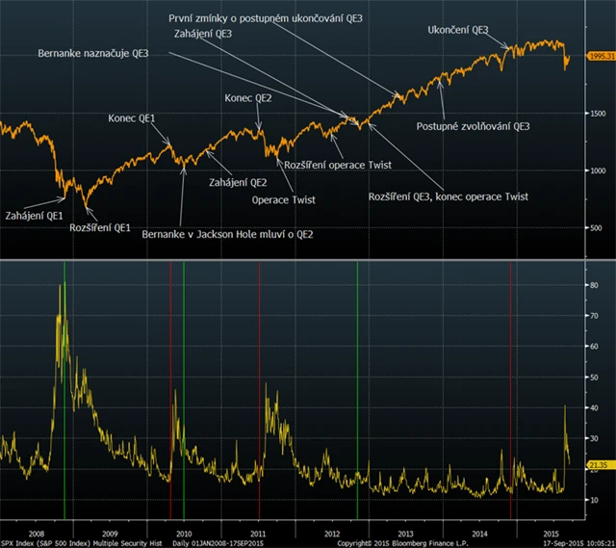The image size is (616, 548).
Task: Click the 'SPX Index (S&P 500 Index)' footer text
Action: click(x=44, y=542)
